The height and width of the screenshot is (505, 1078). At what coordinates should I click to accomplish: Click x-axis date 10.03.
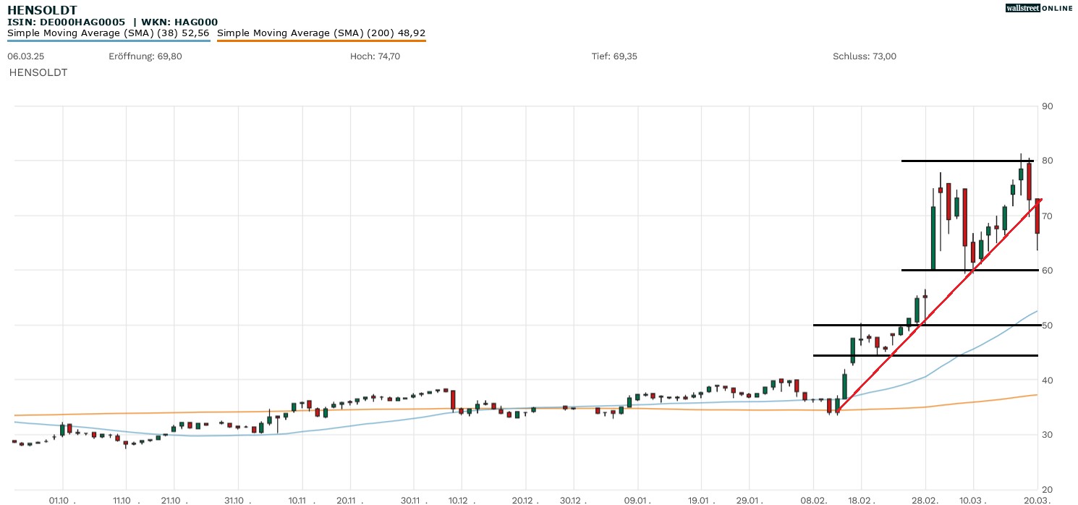(973, 500)
